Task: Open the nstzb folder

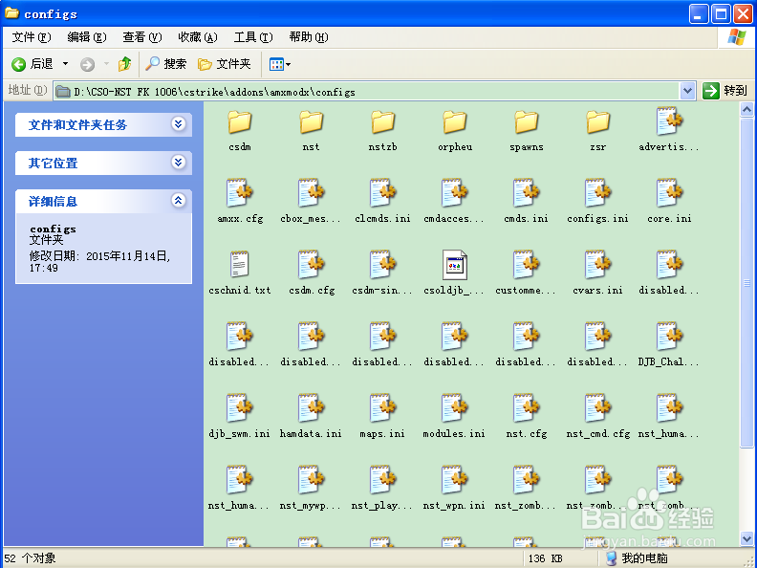Action: point(383,122)
